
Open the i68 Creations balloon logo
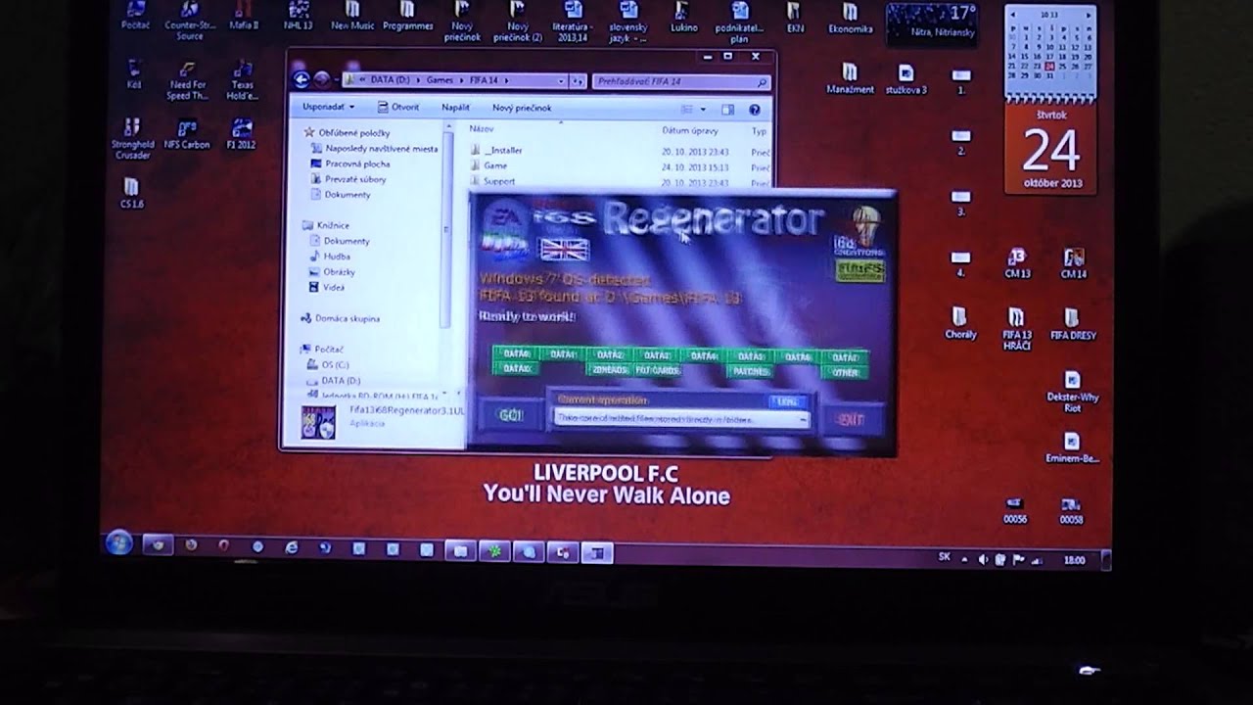(x=859, y=232)
